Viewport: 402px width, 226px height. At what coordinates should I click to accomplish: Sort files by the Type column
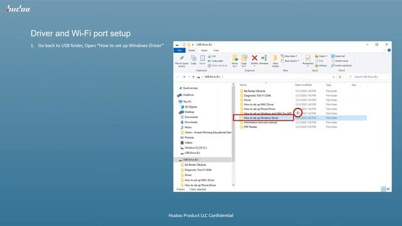pyautogui.click(x=329, y=85)
